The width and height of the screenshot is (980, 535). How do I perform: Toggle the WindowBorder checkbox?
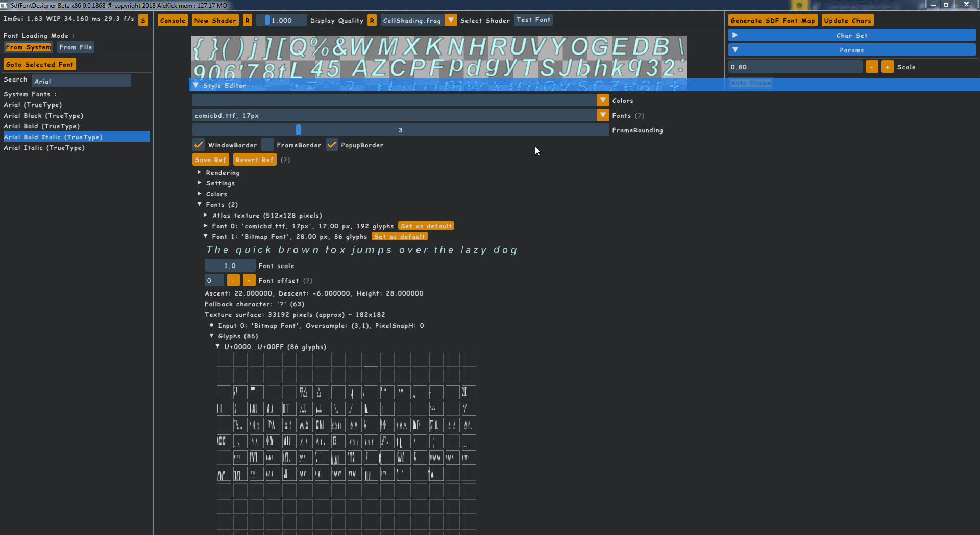(x=199, y=145)
